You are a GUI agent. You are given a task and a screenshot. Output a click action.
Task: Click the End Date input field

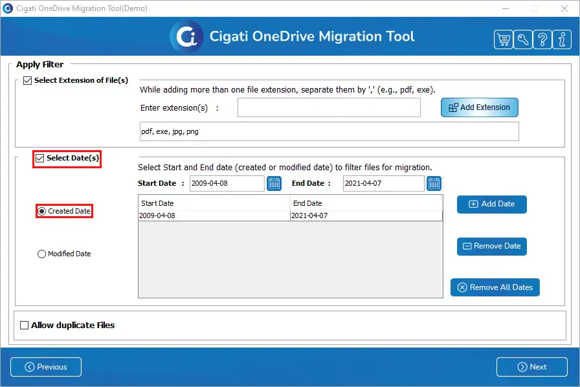point(384,184)
